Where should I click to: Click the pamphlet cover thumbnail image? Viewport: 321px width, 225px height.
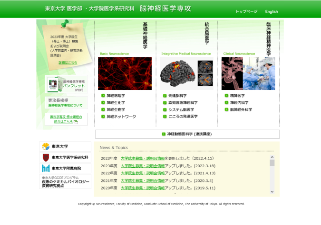point(55,84)
